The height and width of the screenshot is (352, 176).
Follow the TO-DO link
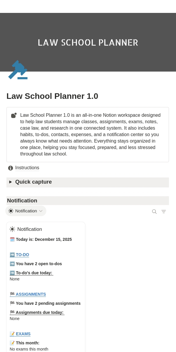click(22, 255)
